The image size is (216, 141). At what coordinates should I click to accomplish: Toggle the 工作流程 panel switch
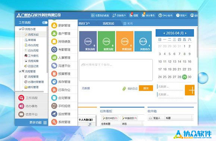click(45, 23)
